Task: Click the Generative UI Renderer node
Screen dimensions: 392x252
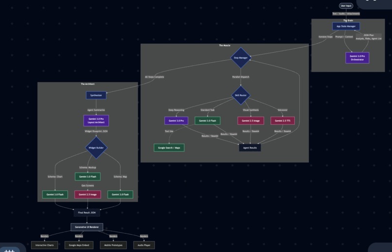Action: point(87,227)
